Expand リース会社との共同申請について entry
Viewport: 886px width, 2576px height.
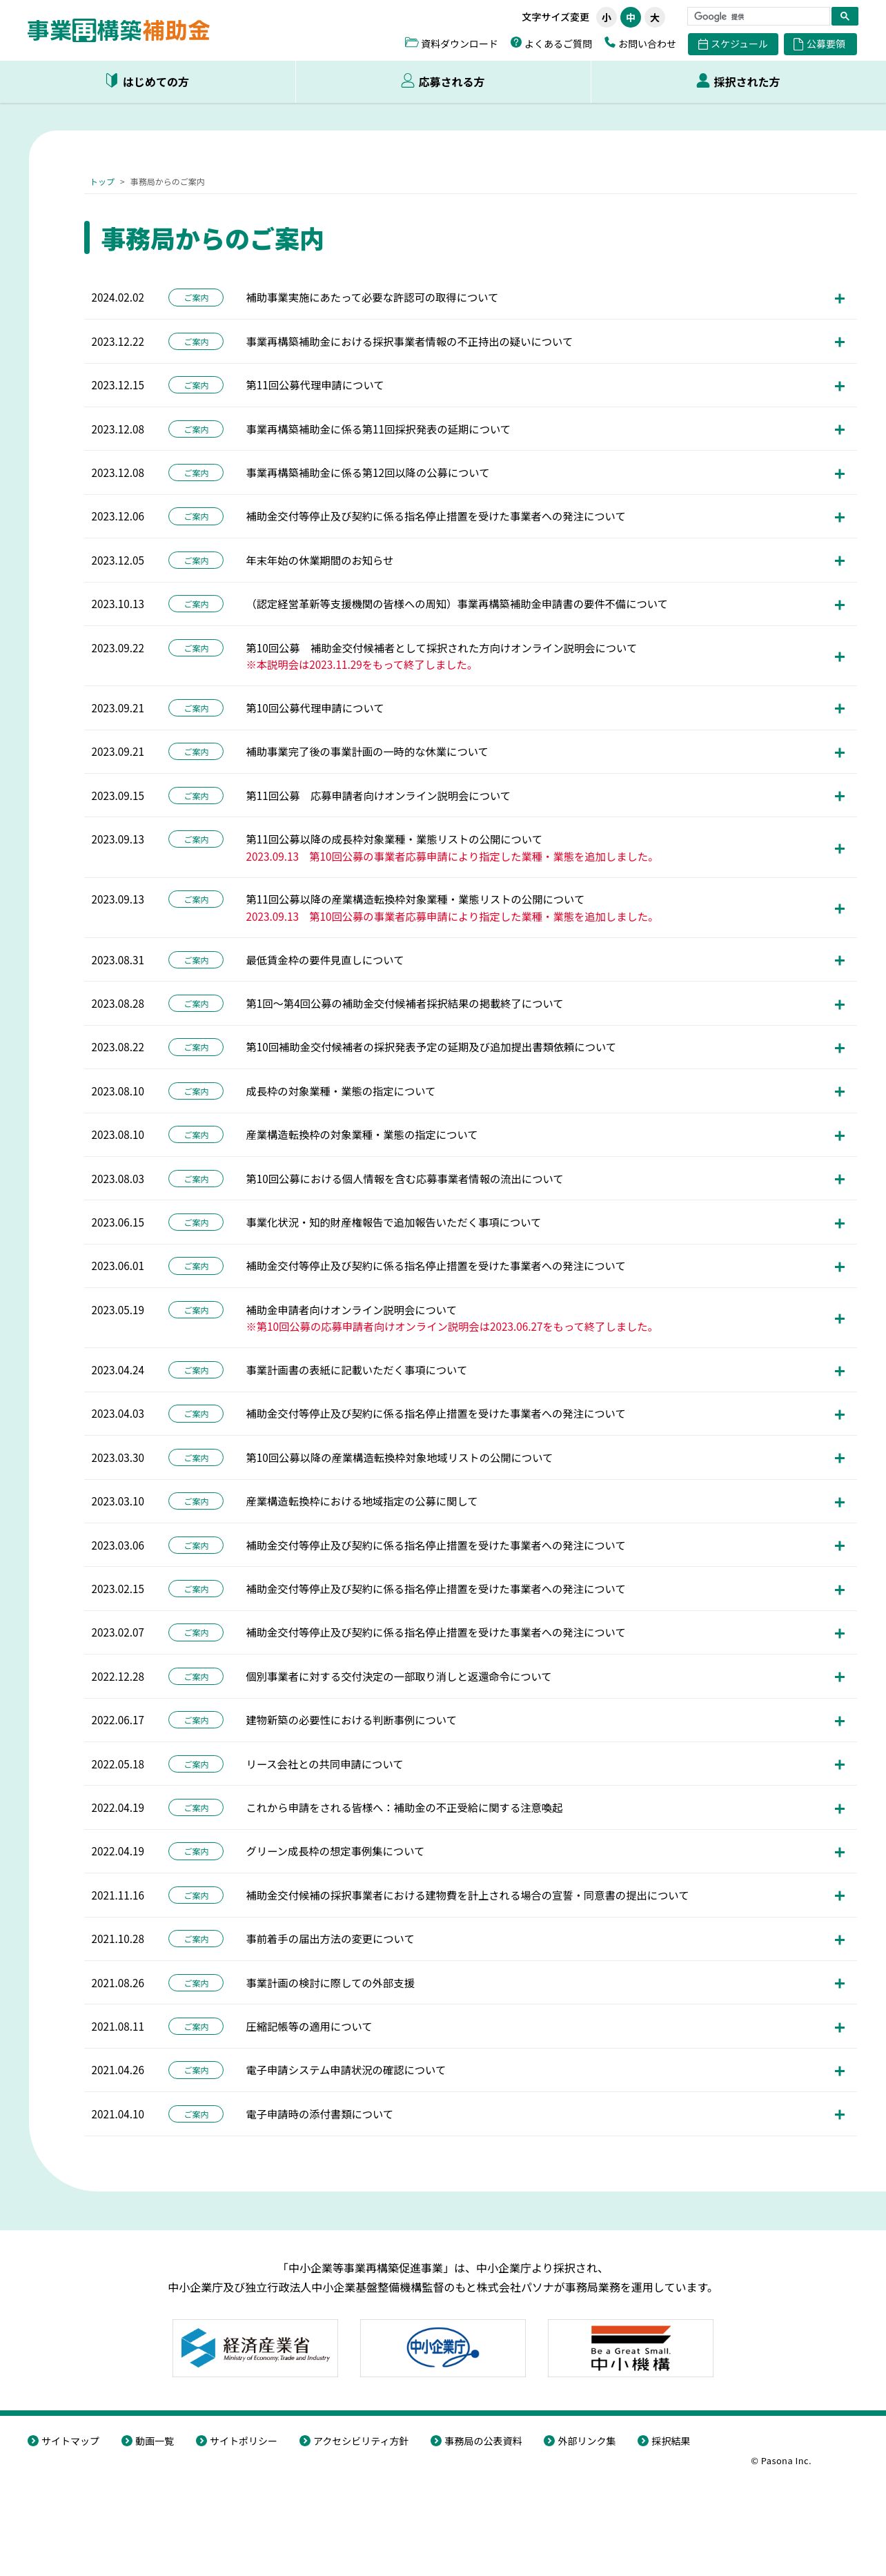coord(839,1765)
